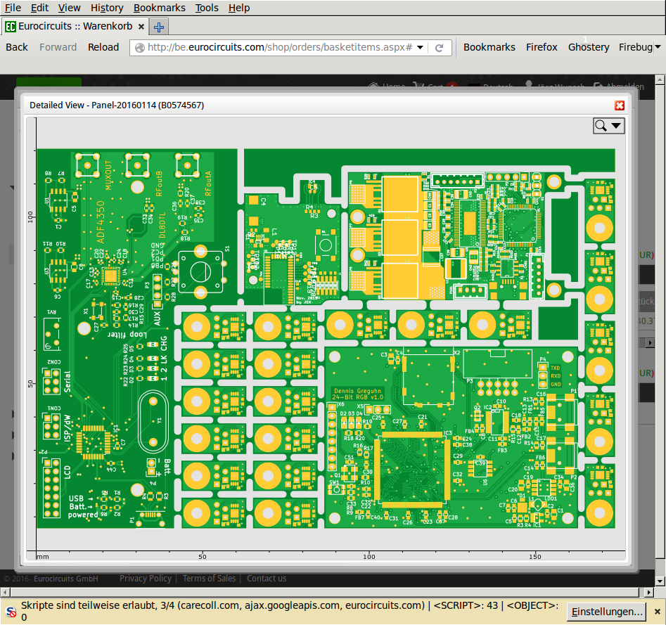The width and height of the screenshot is (666, 625).
Task: Expand the URL history dropdown arrow
Action: (x=420, y=48)
